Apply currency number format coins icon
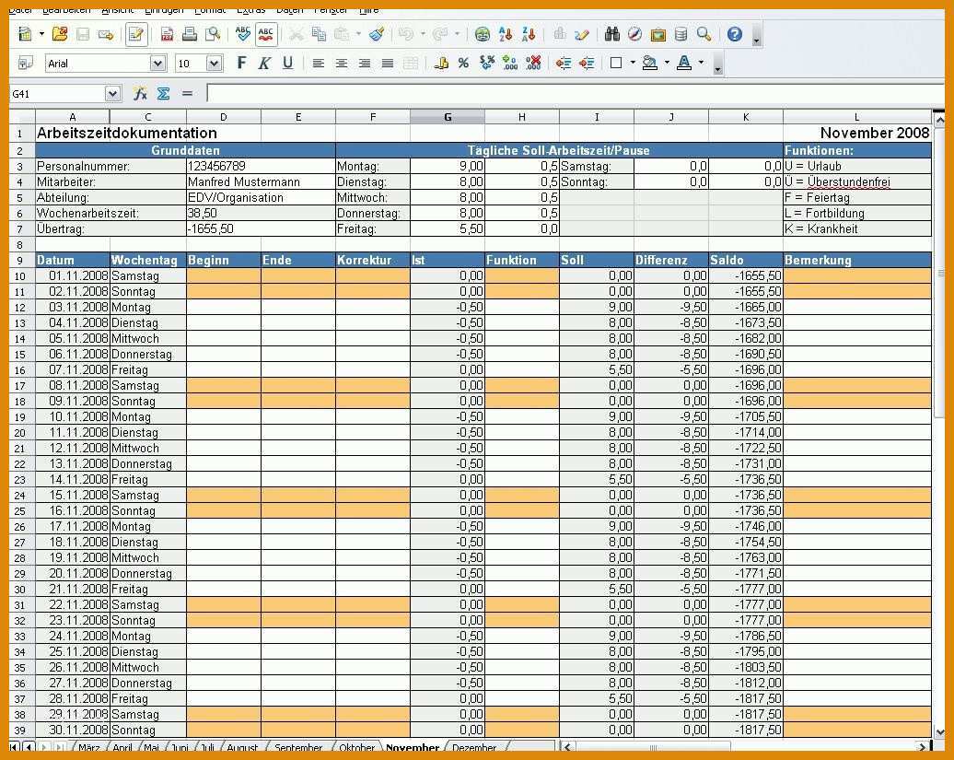 440,63
